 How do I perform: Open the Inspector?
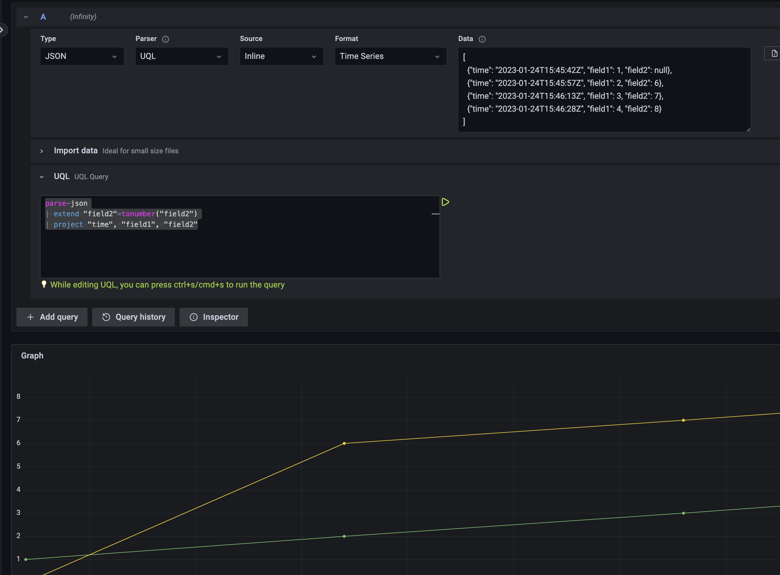[214, 317]
